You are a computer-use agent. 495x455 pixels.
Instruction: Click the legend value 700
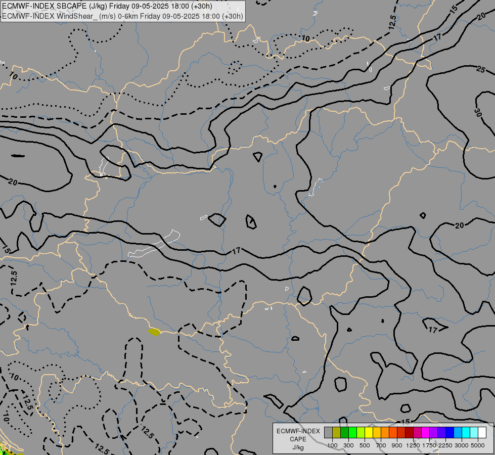pyautogui.click(x=381, y=445)
